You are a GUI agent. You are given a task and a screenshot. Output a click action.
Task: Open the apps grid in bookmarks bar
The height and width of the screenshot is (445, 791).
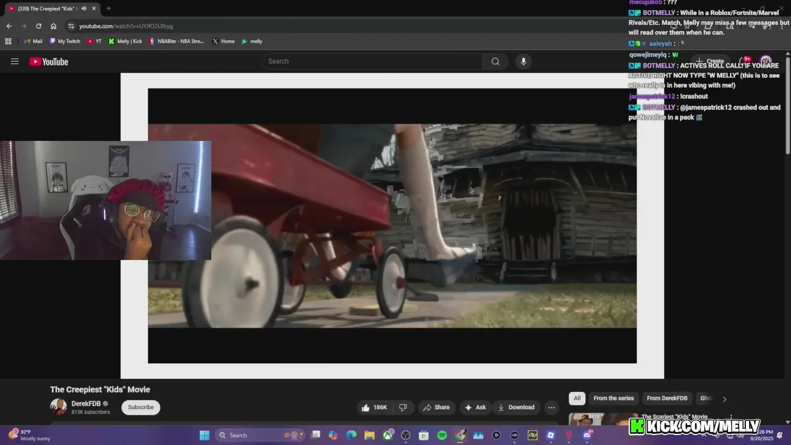8,41
